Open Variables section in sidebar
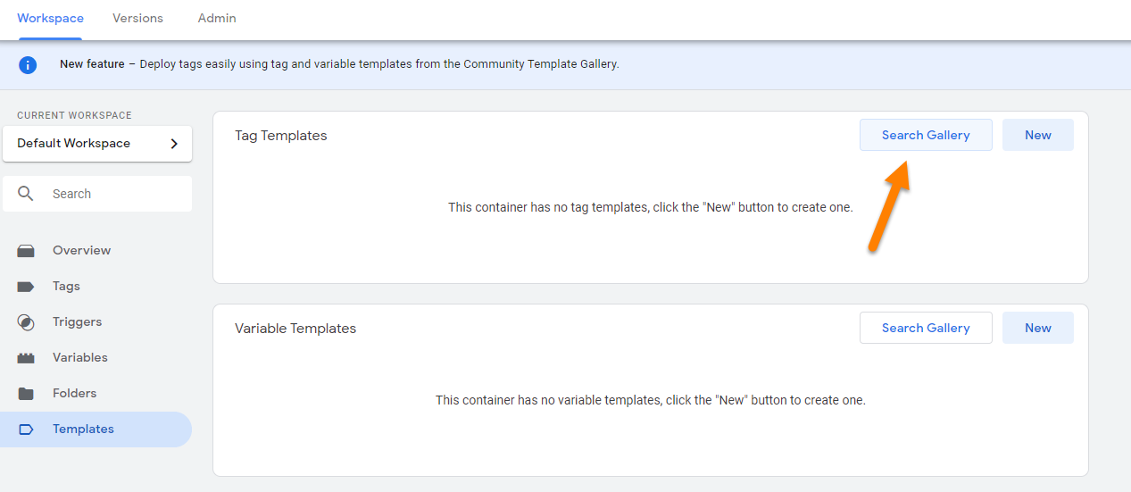 [80, 358]
